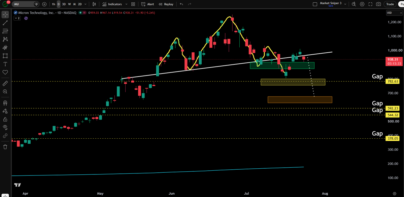Click the 378.05 gap price label
Screen dimensions: 404x197
[x=393, y=138]
